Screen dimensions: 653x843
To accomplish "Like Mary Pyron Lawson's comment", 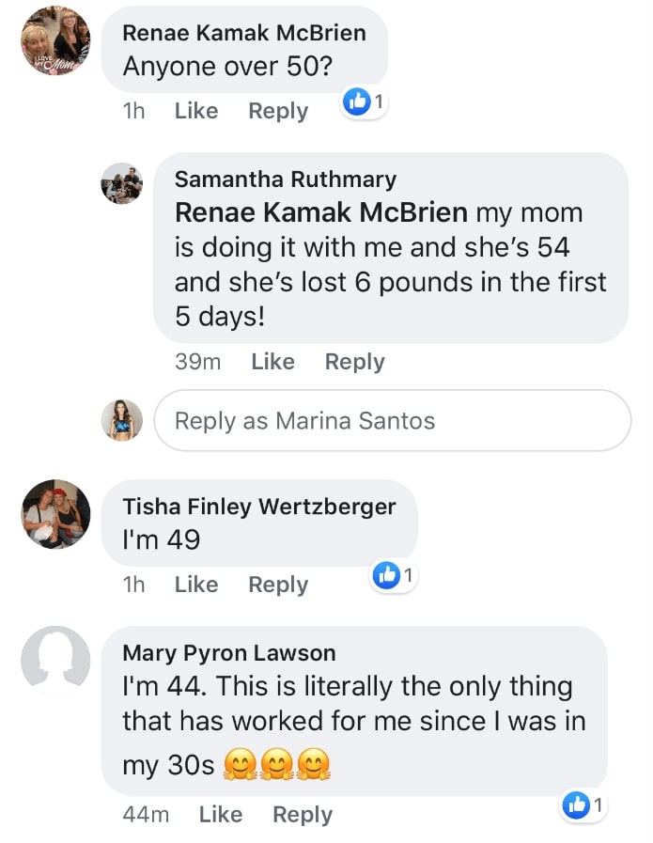I will tap(221, 815).
